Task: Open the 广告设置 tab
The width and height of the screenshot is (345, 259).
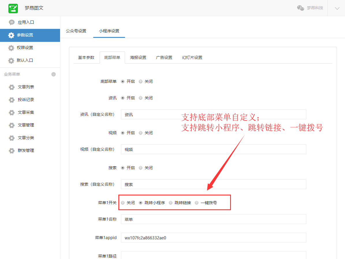Action: [164, 57]
